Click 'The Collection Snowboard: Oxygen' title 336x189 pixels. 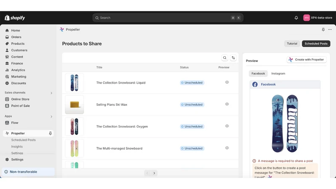click(x=122, y=126)
